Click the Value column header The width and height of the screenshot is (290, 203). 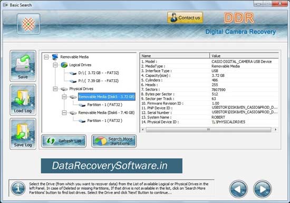coord(244,56)
